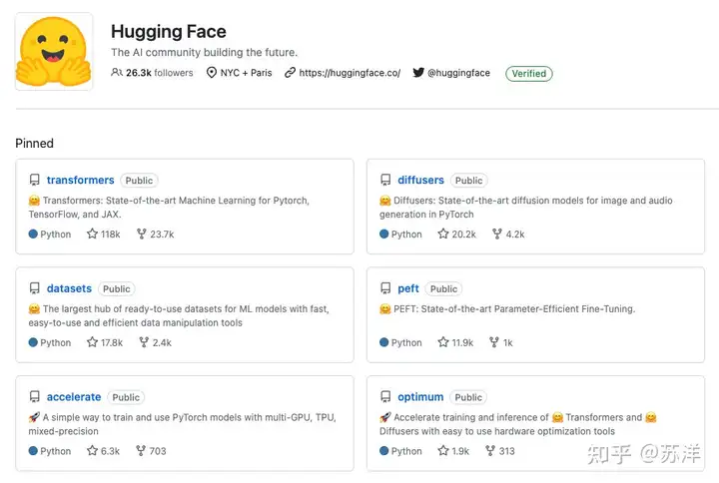Click the fork icon for peft 1k
719x483 pixels.
pyautogui.click(x=494, y=342)
